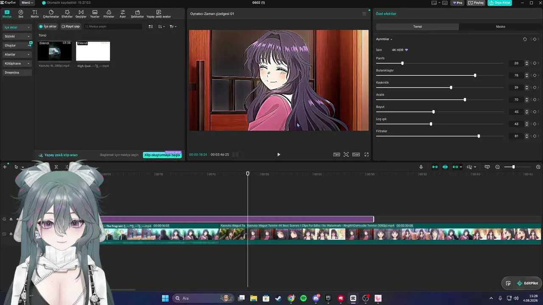543x305 pixels.
Task: Open the player panel menu icon
Action: click(x=364, y=14)
